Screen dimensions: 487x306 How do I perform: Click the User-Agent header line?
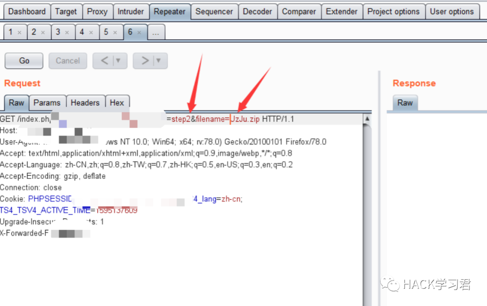(163, 142)
